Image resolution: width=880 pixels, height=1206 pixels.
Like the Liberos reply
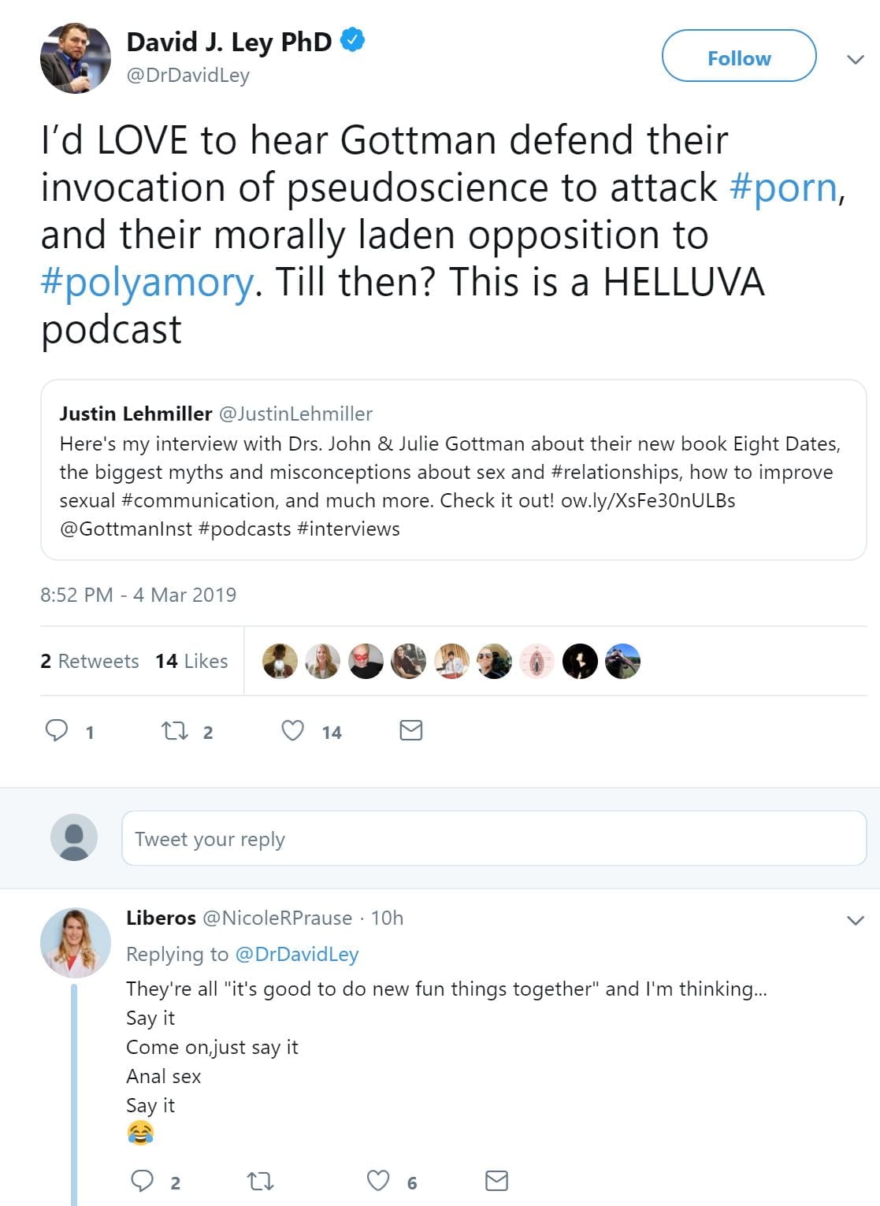point(378,1180)
